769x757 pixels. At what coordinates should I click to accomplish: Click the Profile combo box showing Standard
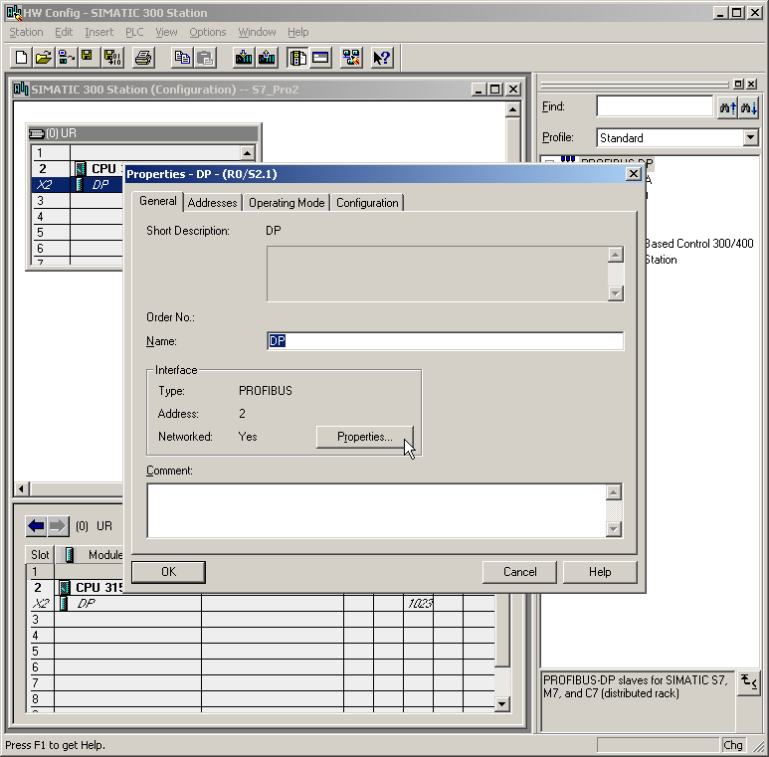pyautogui.click(x=677, y=137)
